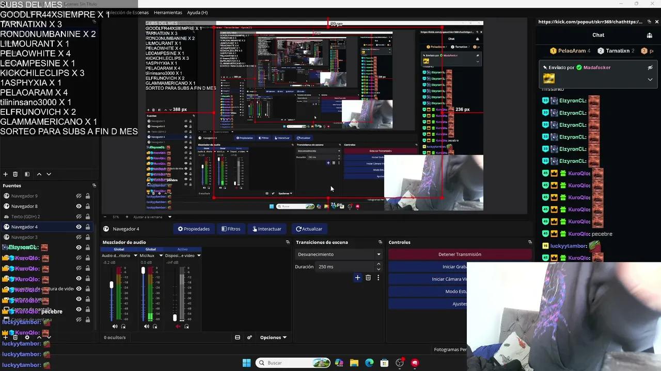Adjust the Audio del escritorio volume fader

click(x=112, y=285)
